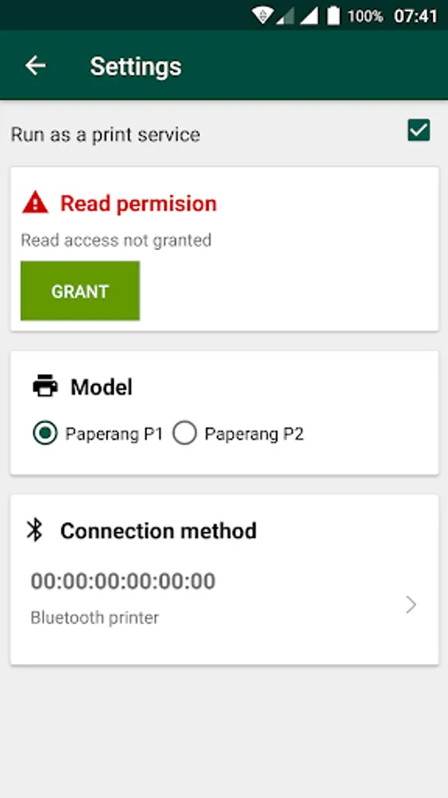
Task: Open the connection method chevron arrow
Action: click(411, 605)
